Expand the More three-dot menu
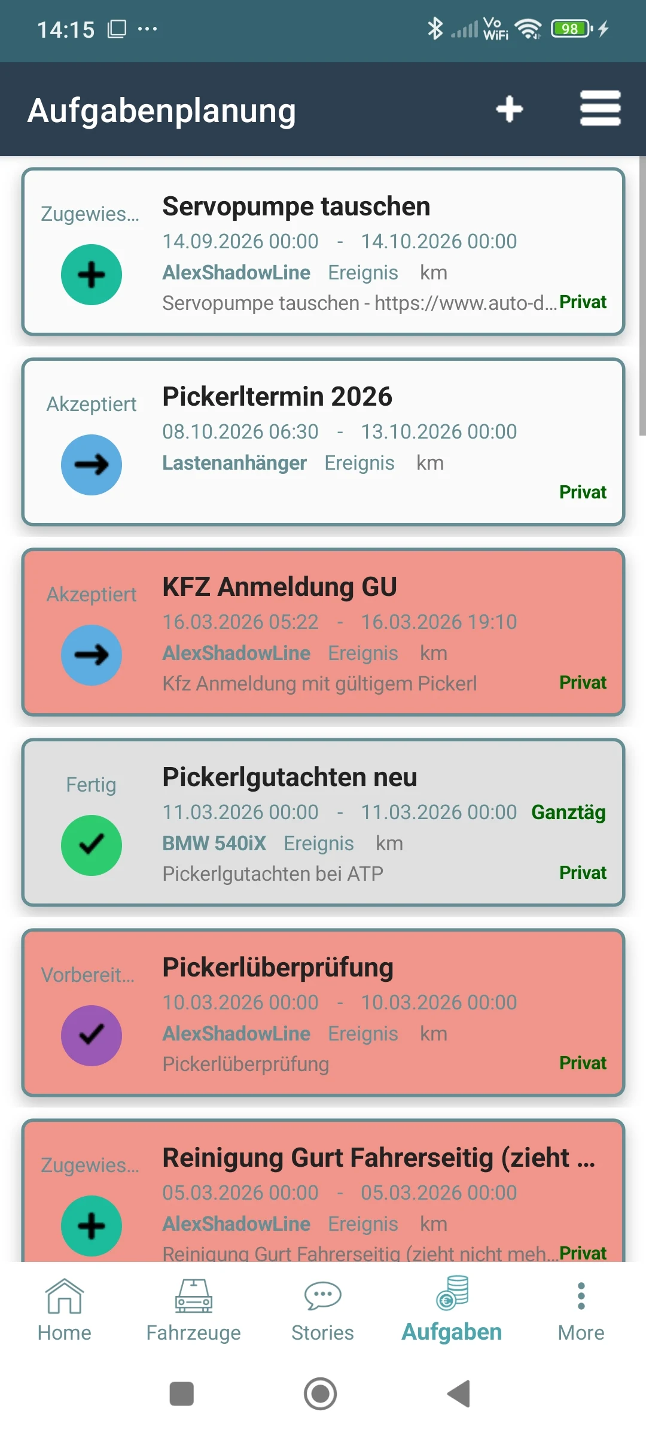The width and height of the screenshot is (646, 1436). click(581, 1296)
